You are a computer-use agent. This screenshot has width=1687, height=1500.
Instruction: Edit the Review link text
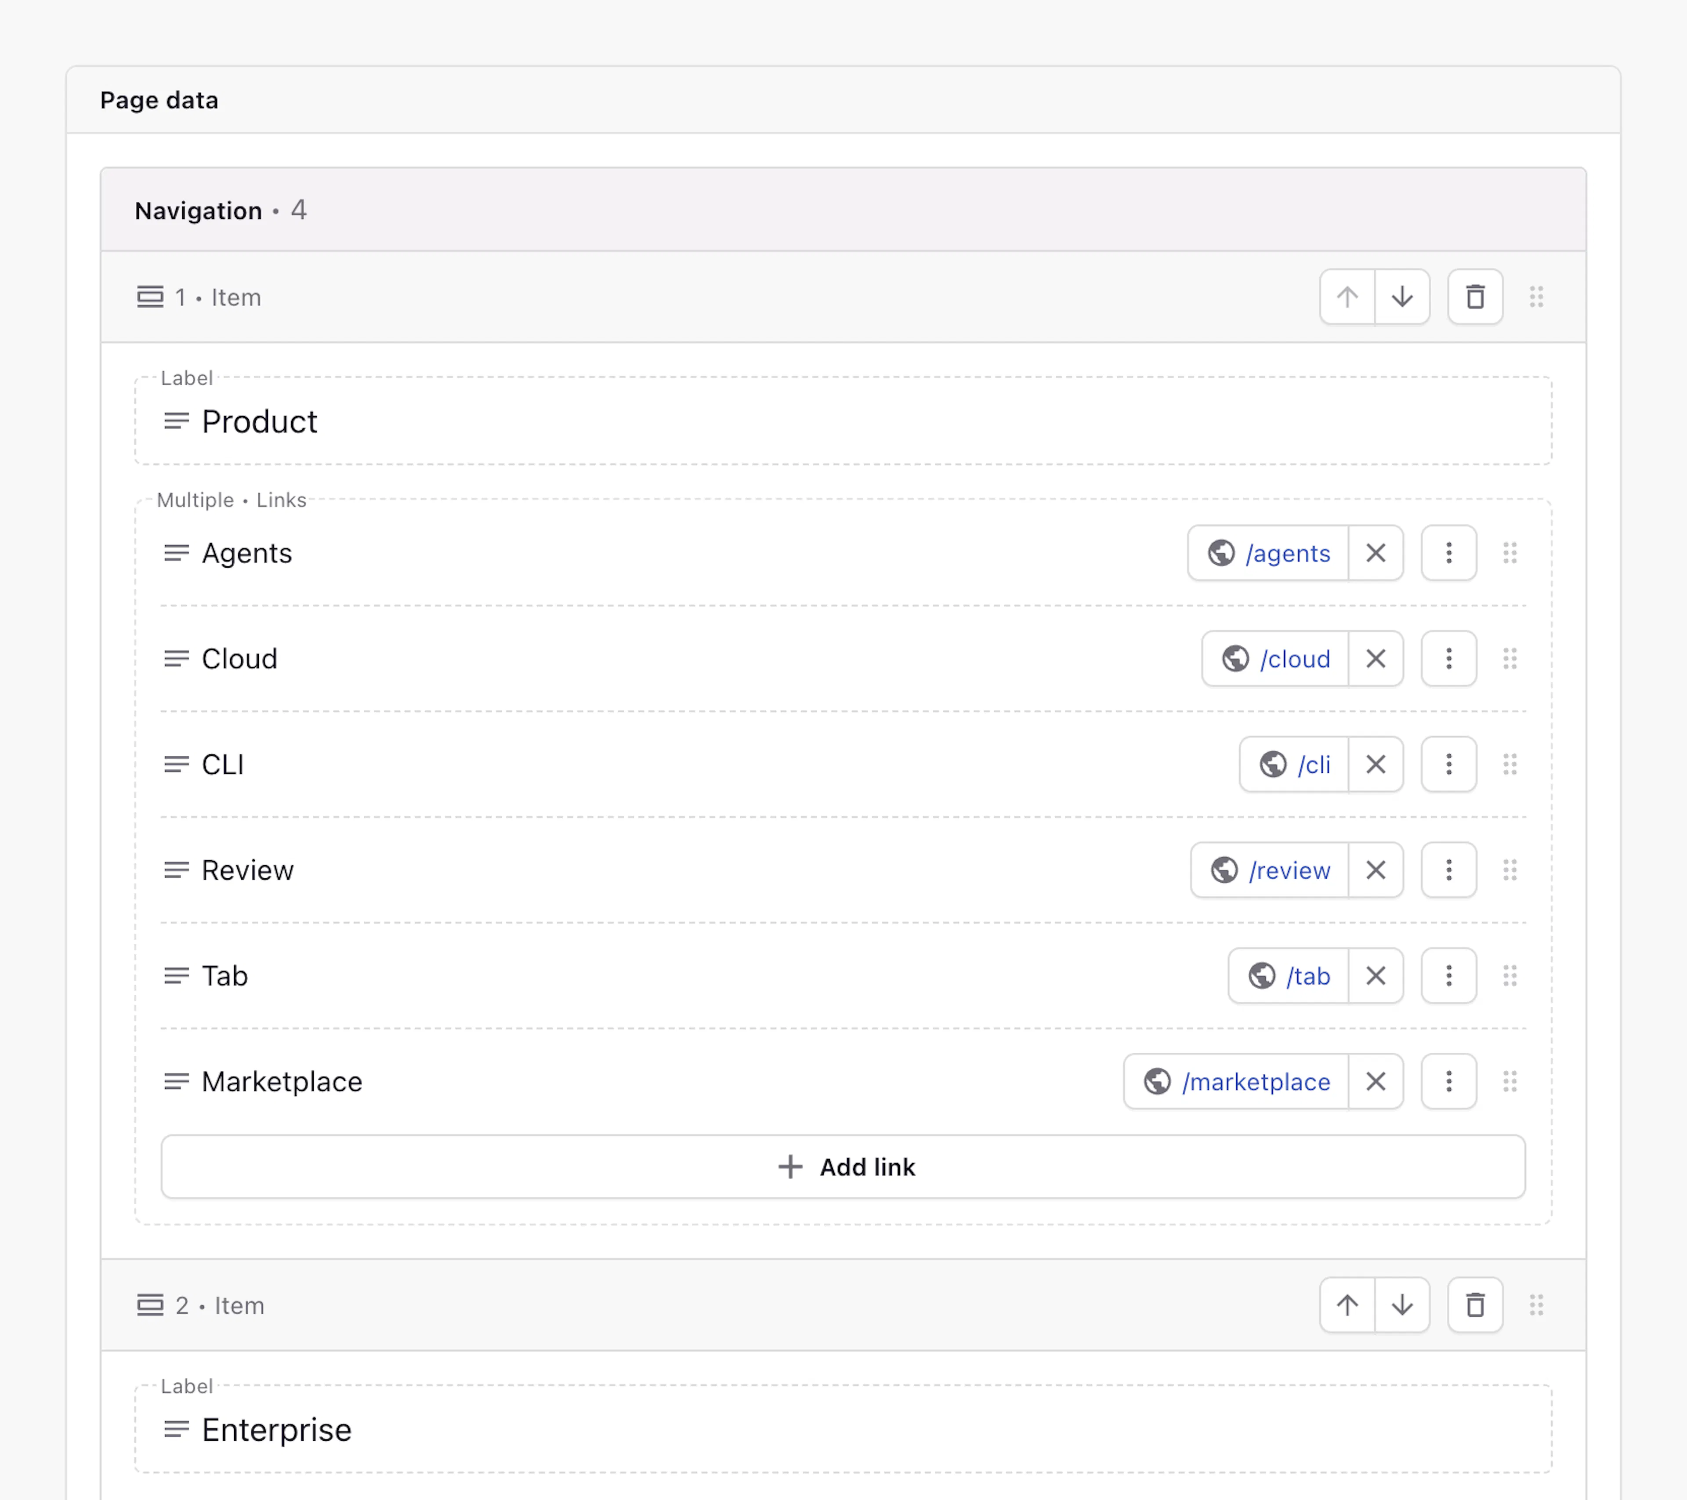tap(248, 870)
